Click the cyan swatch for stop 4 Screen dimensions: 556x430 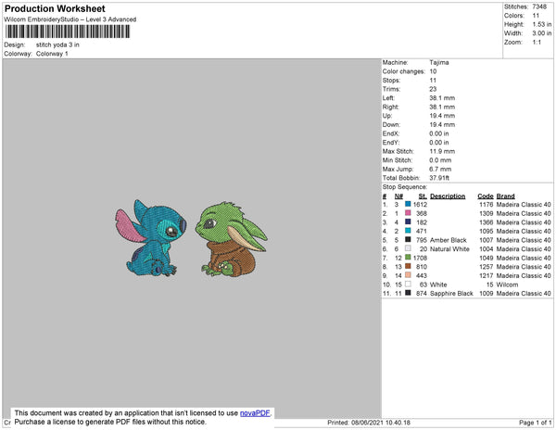408,231
